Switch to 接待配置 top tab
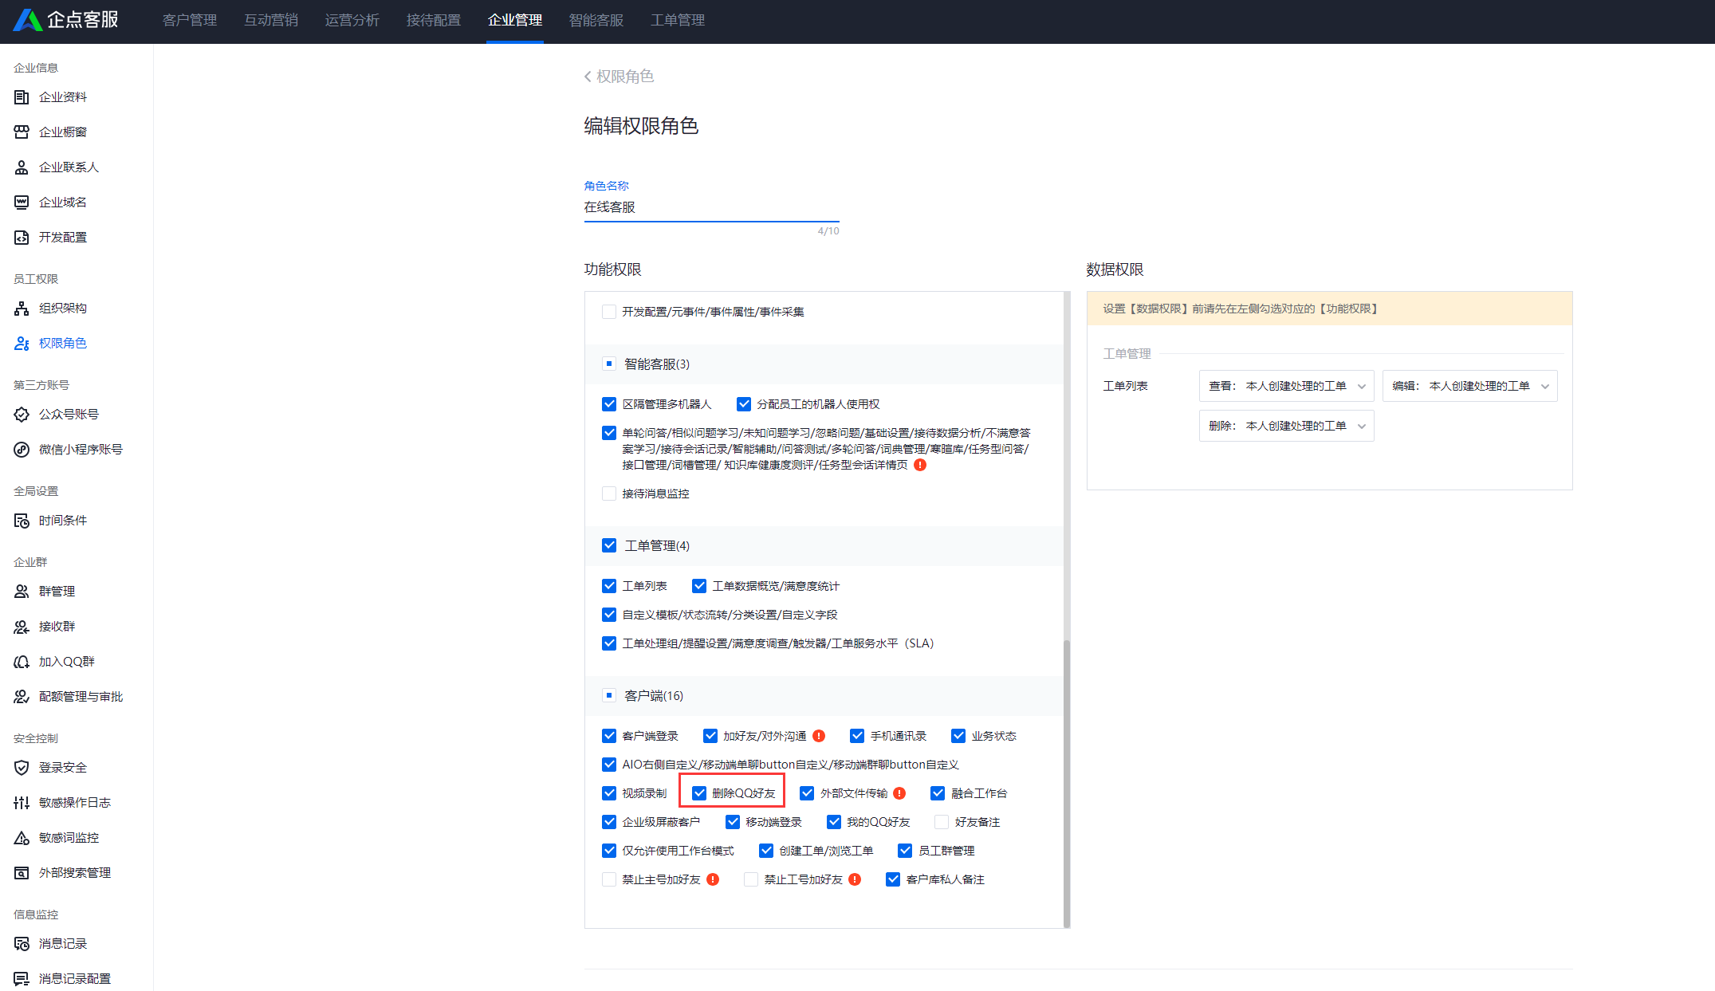The width and height of the screenshot is (1715, 991). [434, 20]
